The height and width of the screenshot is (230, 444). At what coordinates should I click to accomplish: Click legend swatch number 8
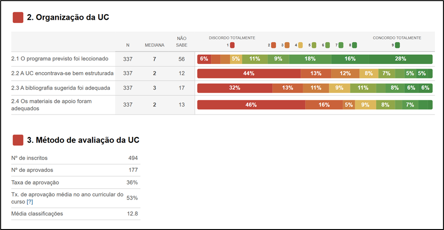click(354, 45)
